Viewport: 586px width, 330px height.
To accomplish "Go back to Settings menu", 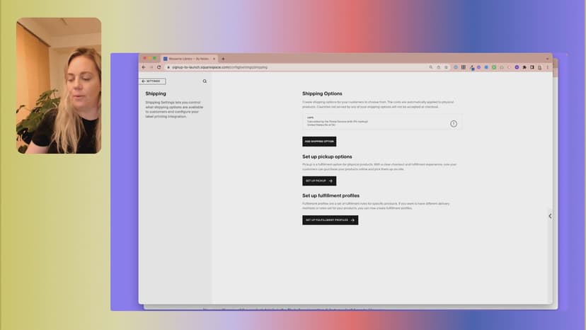I will (153, 81).
